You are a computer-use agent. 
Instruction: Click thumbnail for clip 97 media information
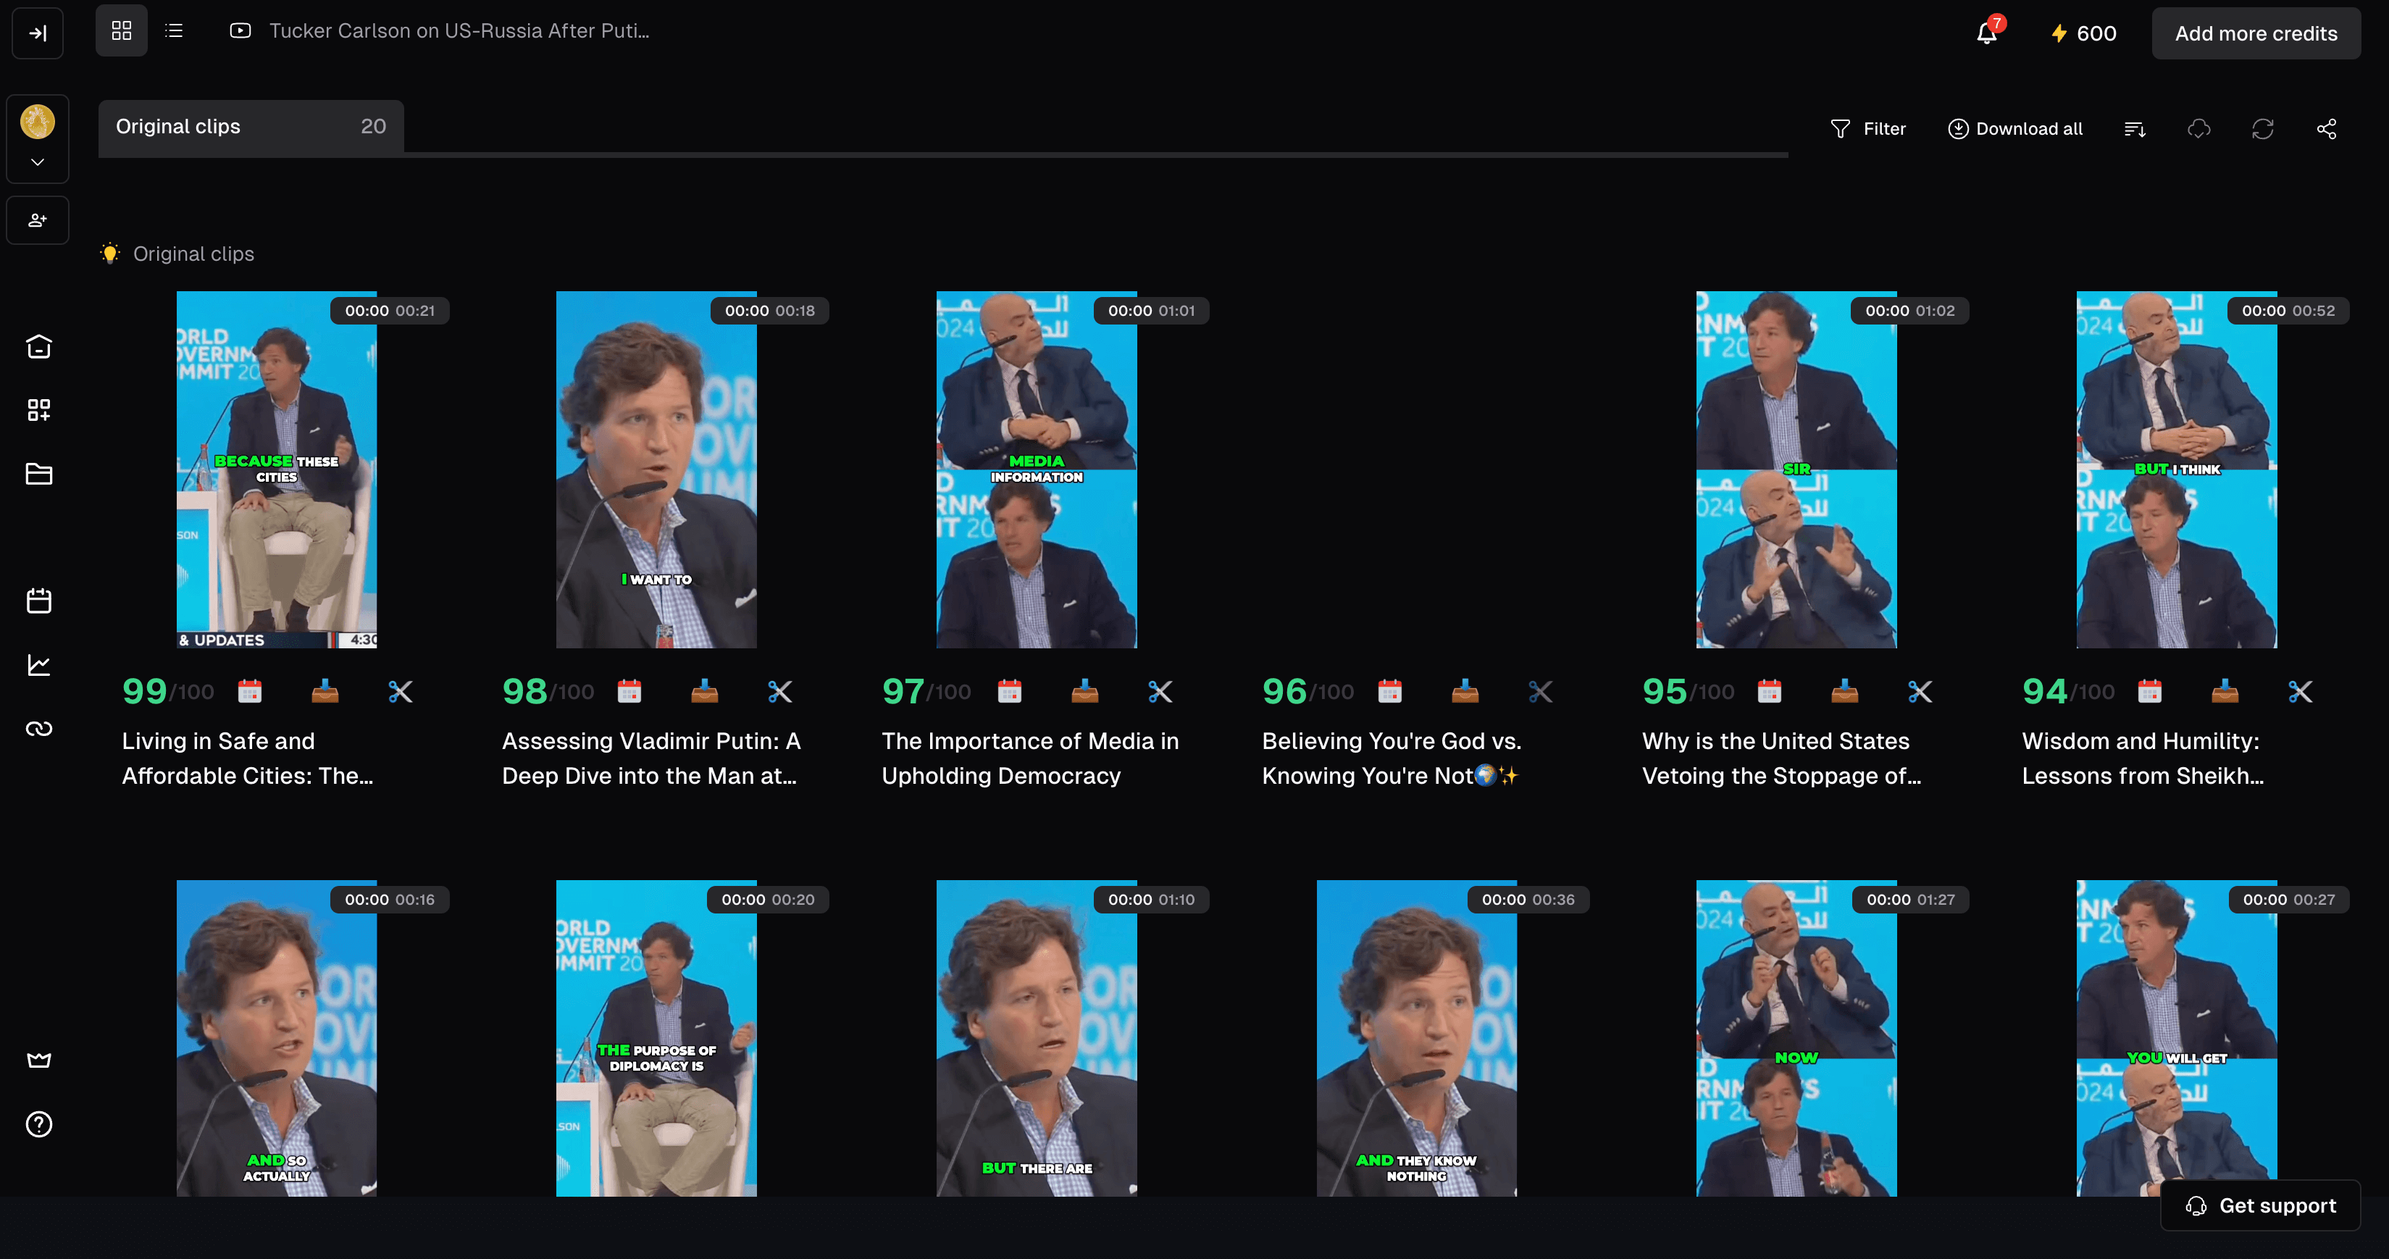tap(1037, 469)
